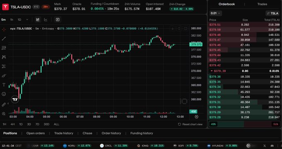Select the text annotation tool
The image size is (282, 149).
tap(4, 85)
